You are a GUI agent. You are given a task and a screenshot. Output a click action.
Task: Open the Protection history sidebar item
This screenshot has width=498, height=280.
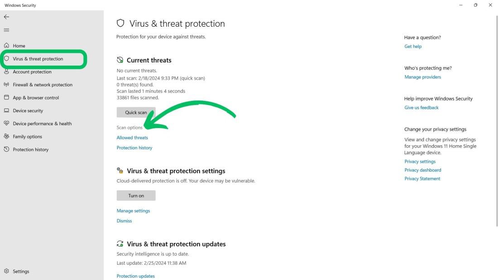(30, 150)
